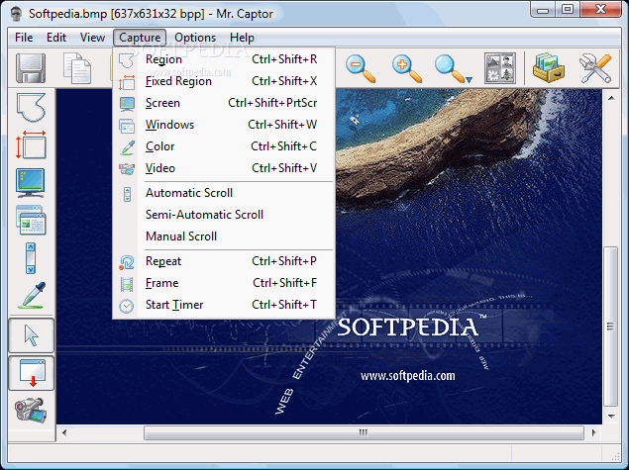Viewport: 629px width, 470px height.
Task: Select the Windows capture sidebar icon
Action: (31, 220)
